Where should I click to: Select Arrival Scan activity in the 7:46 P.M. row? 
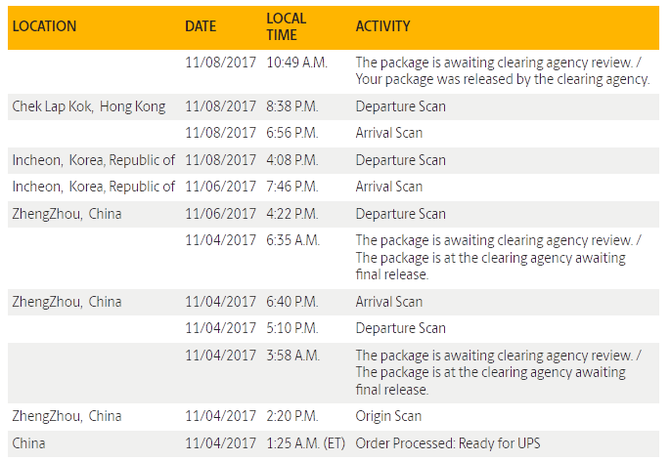click(388, 187)
